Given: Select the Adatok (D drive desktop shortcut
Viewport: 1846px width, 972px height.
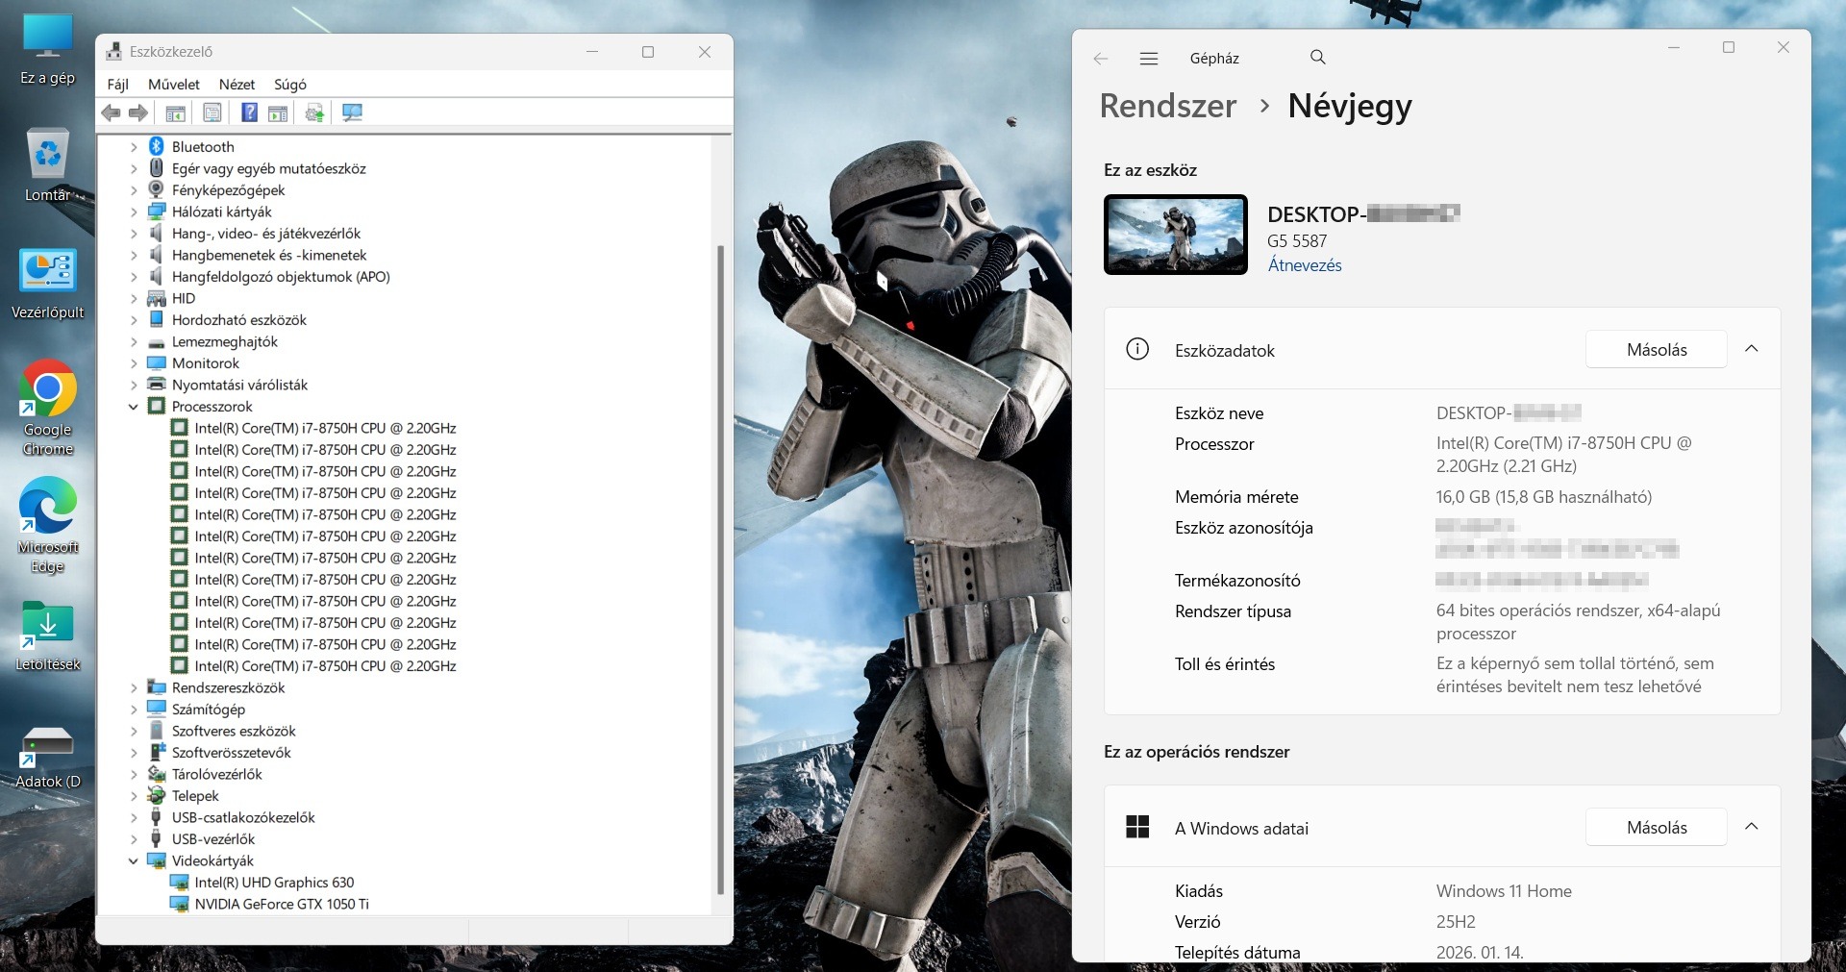Looking at the screenshot, I should click(x=48, y=757).
